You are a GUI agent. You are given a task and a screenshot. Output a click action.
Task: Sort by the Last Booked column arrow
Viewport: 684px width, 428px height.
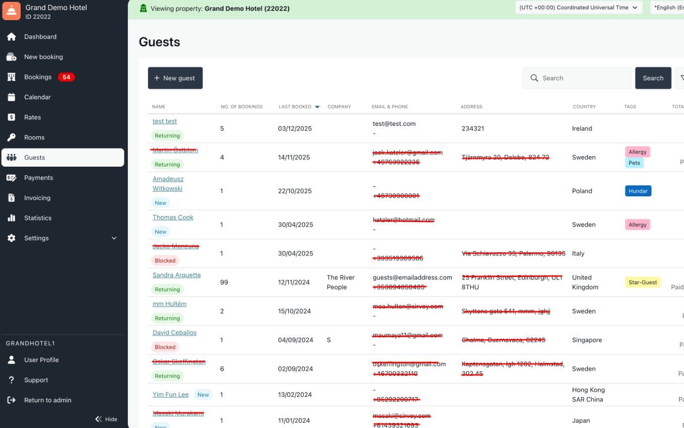(x=317, y=107)
